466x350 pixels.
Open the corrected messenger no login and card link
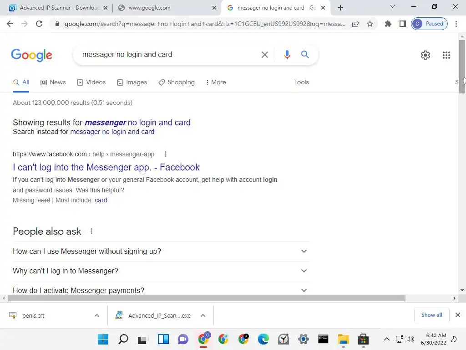tap(137, 123)
